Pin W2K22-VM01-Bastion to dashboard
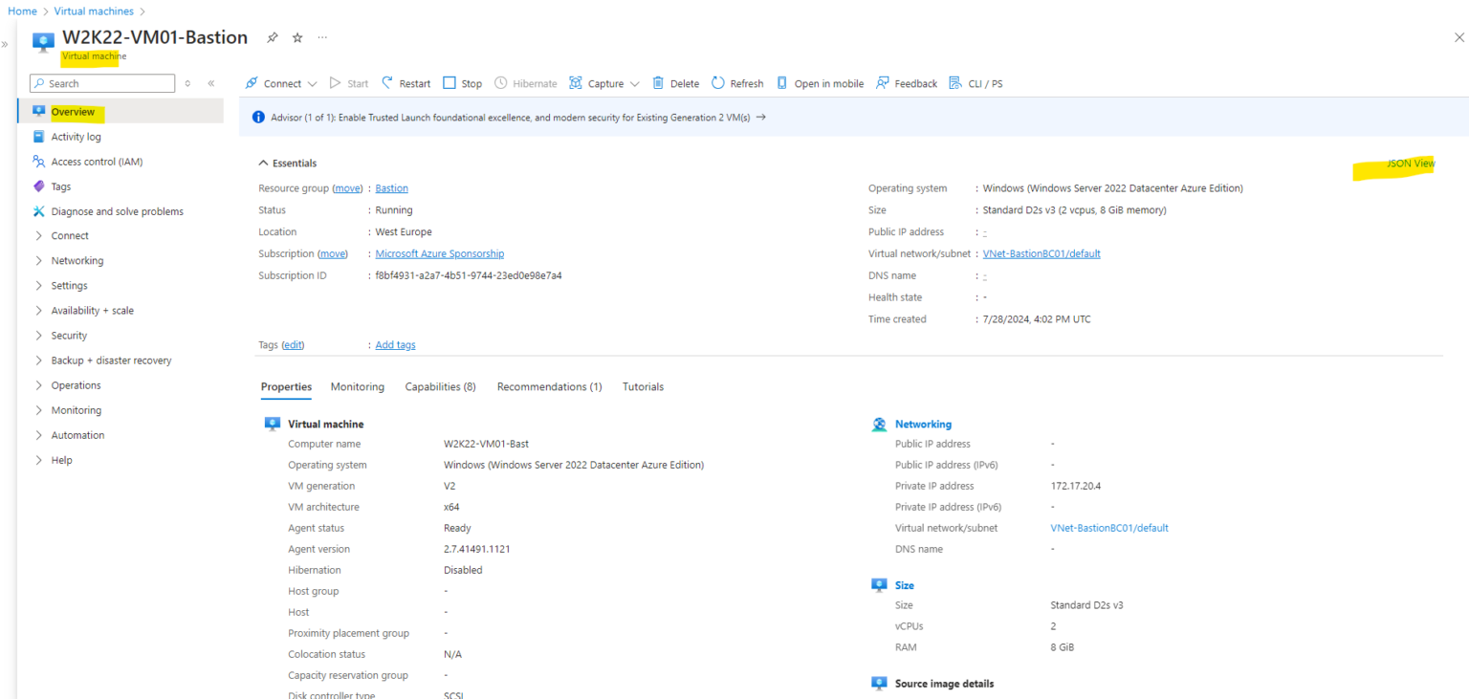 coord(272,37)
